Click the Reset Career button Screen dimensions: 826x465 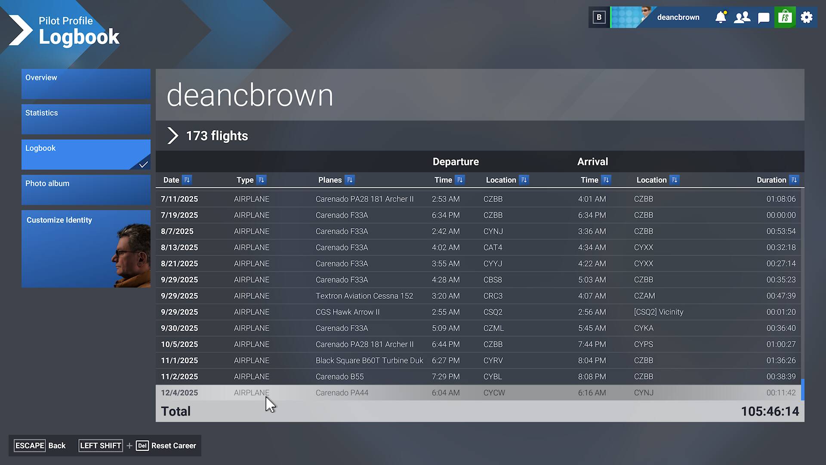coord(173,446)
